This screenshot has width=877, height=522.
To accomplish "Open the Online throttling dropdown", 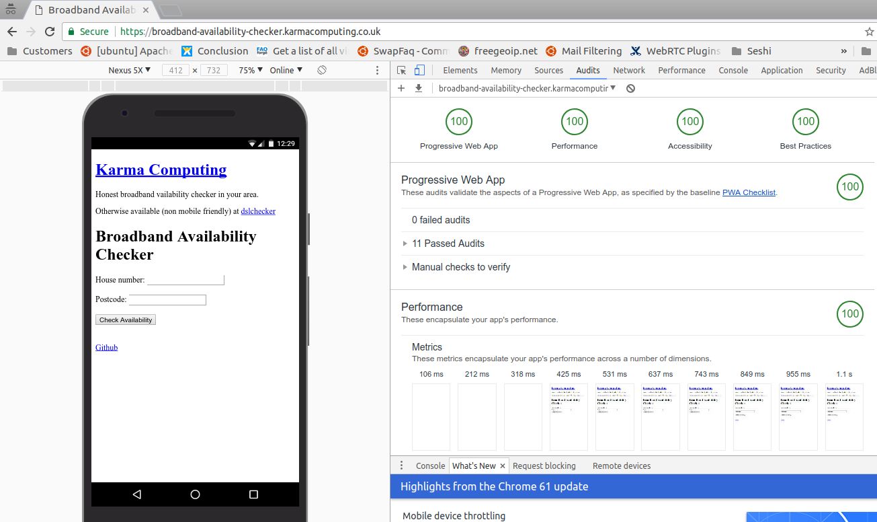I will 285,69.
